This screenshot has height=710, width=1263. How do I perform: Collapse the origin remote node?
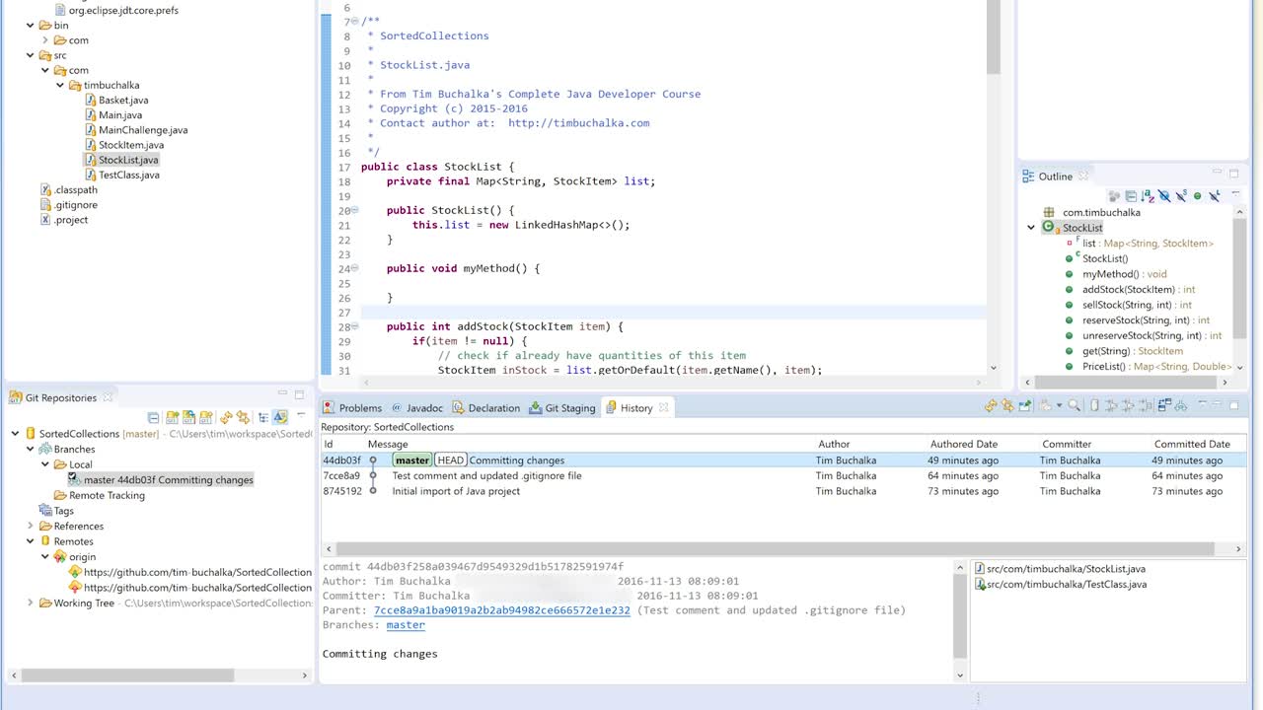click(x=45, y=557)
